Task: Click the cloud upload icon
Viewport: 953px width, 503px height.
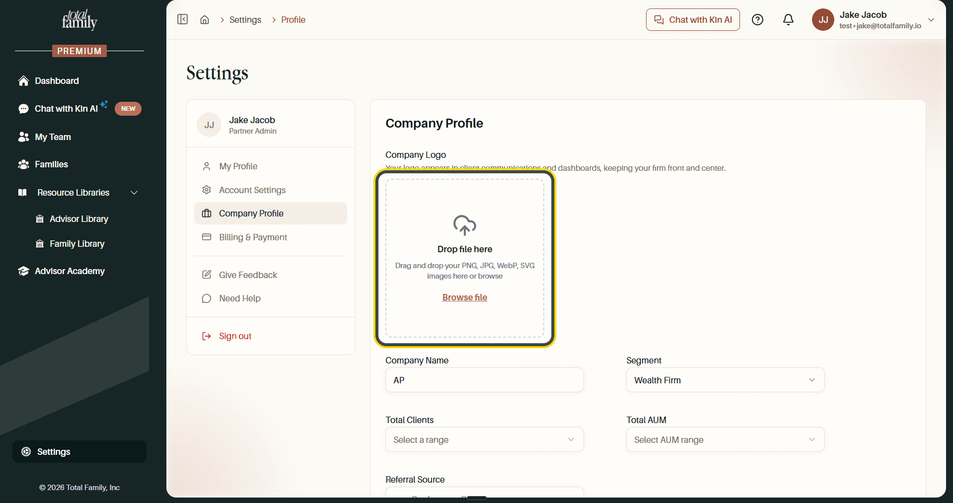Action: pos(464,225)
